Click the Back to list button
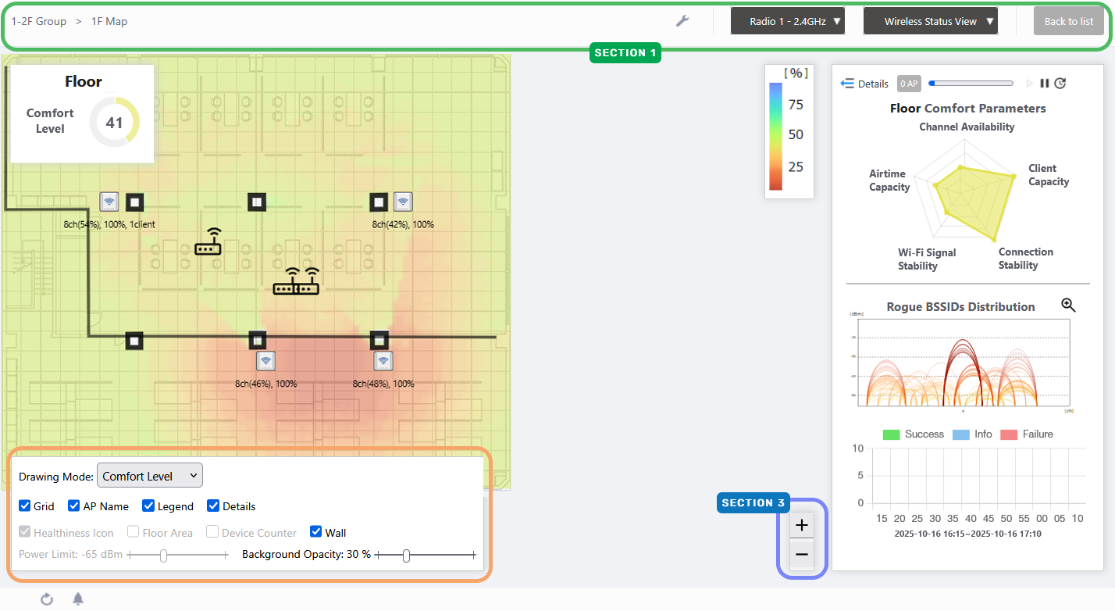1115x611 pixels. [x=1068, y=21]
